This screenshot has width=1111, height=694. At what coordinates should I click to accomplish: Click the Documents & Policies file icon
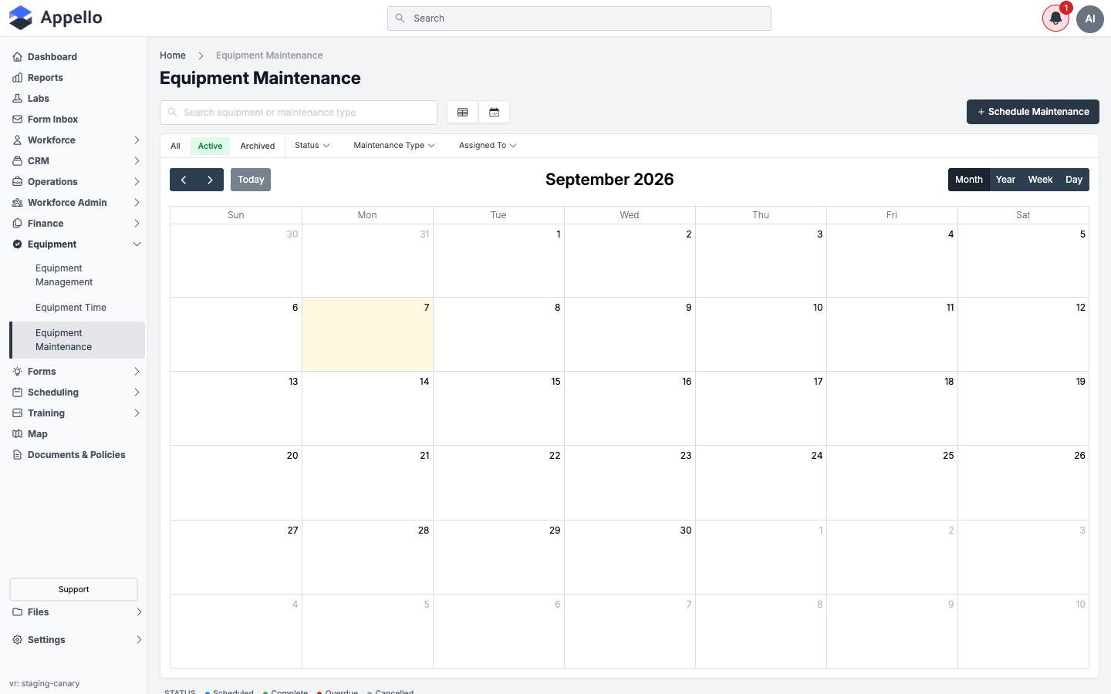click(x=18, y=455)
